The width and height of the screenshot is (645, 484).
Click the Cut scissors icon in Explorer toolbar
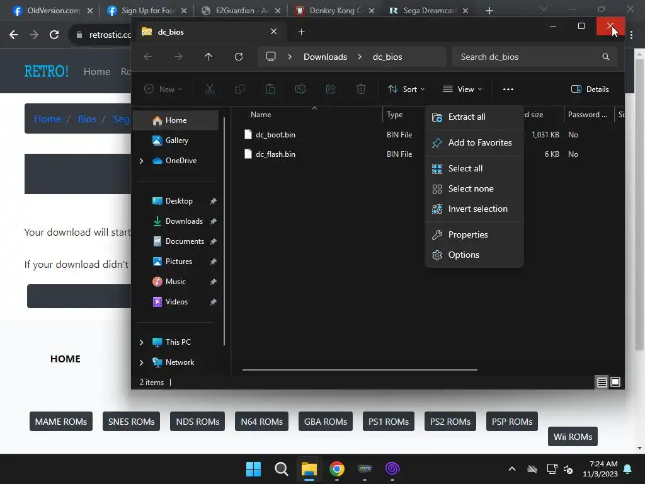[210, 89]
